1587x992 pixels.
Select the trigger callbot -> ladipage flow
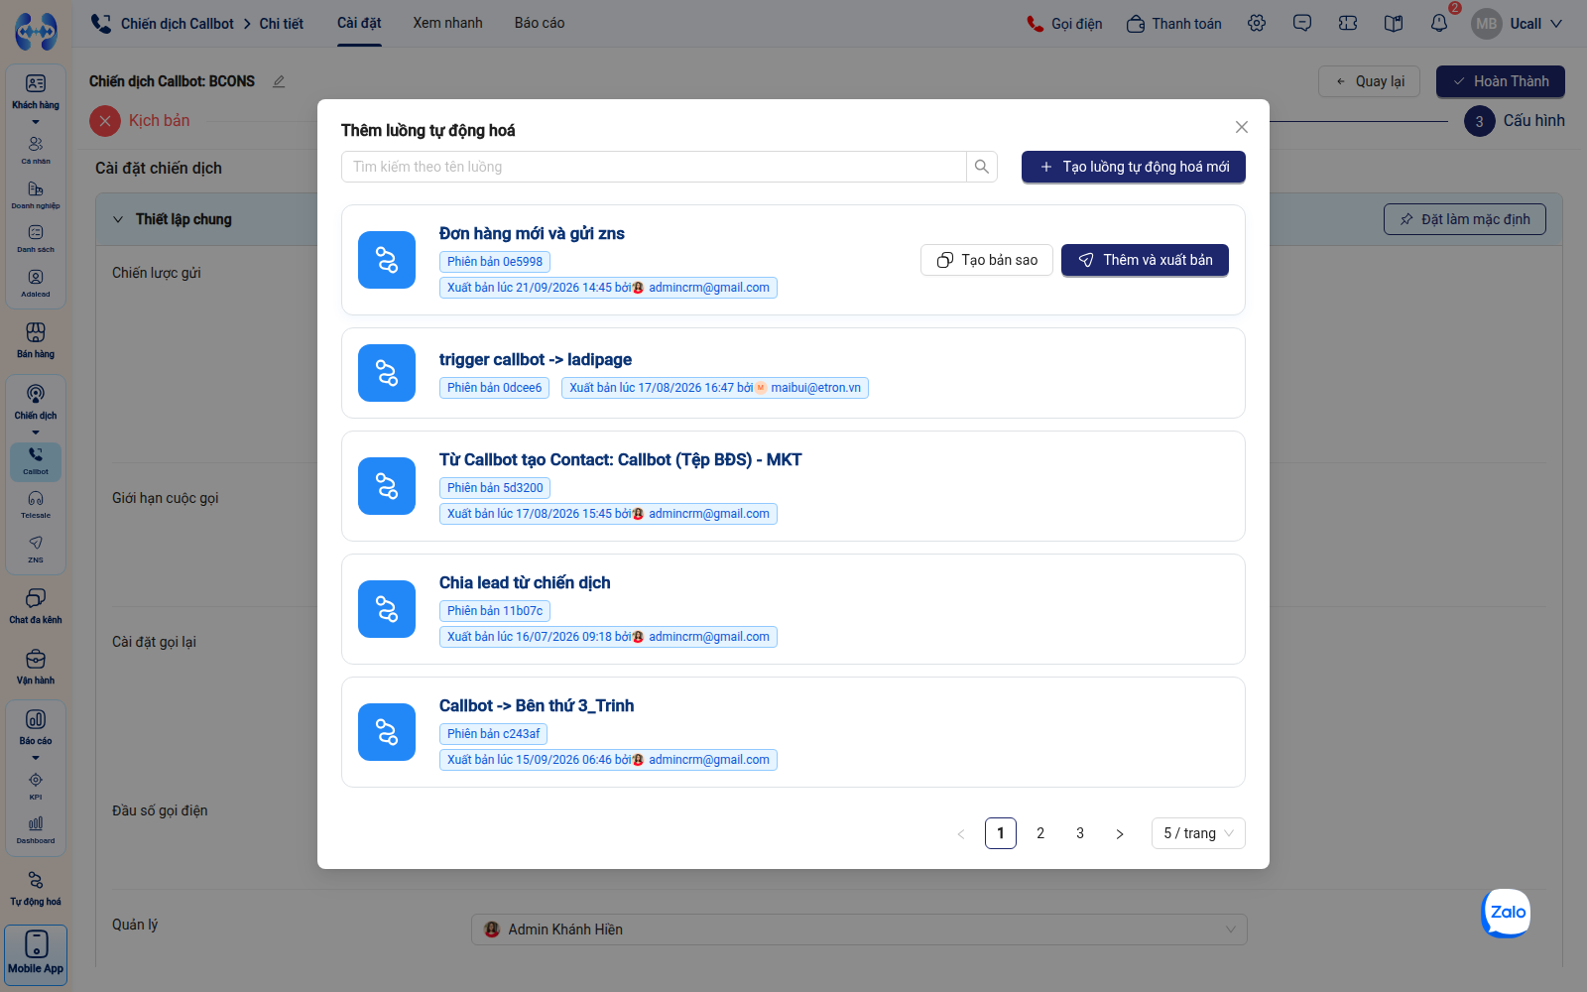tap(793, 373)
